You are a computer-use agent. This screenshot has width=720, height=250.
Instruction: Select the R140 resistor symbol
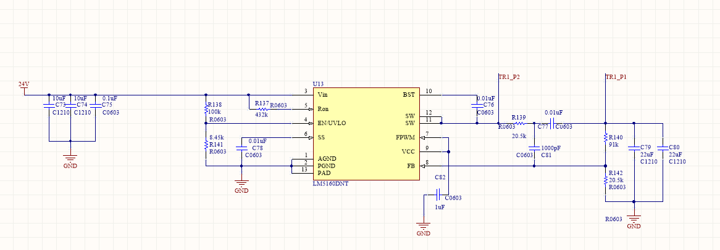(605, 137)
